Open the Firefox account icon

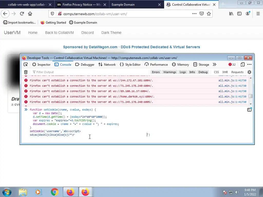(248, 14)
